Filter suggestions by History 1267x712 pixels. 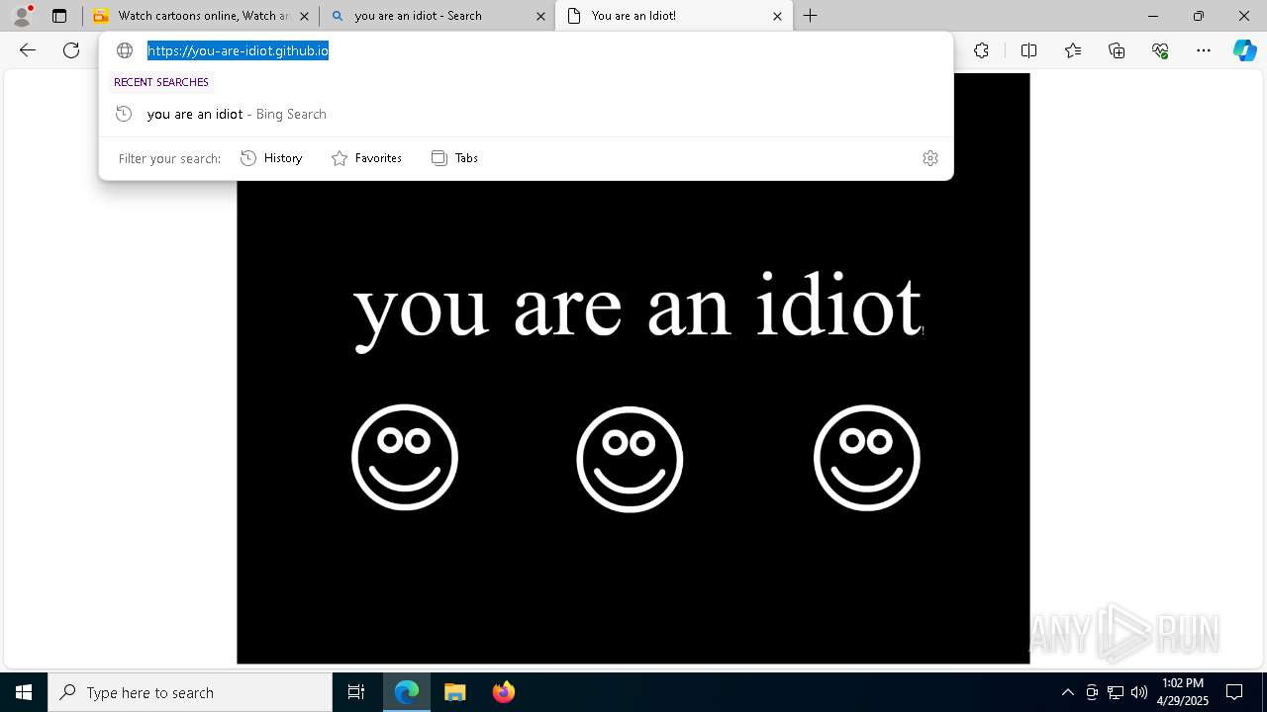tap(271, 158)
